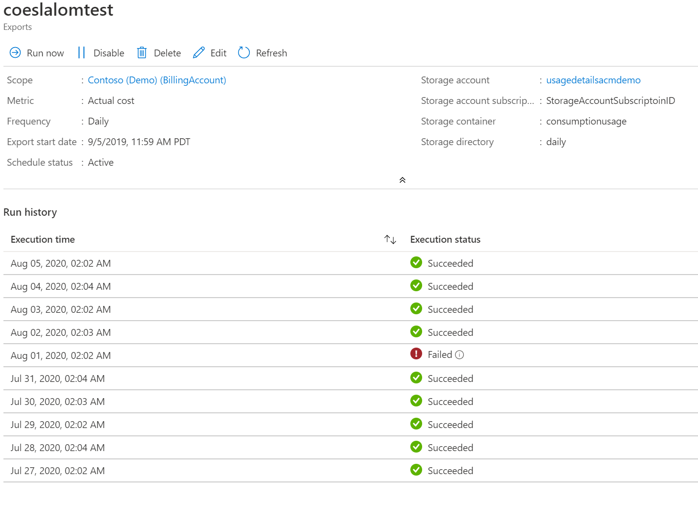The image size is (698, 505).
Task: Click the red Failed error icon for Aug 01
Action: coord(416,353)
